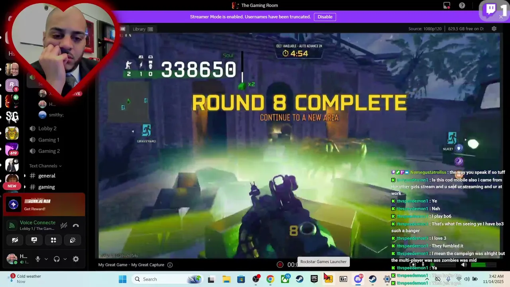The image size is (510, 287).
Task: Click My Great Game - My Great Capture title
Action: pyautogui.click(x=131, y=265)
